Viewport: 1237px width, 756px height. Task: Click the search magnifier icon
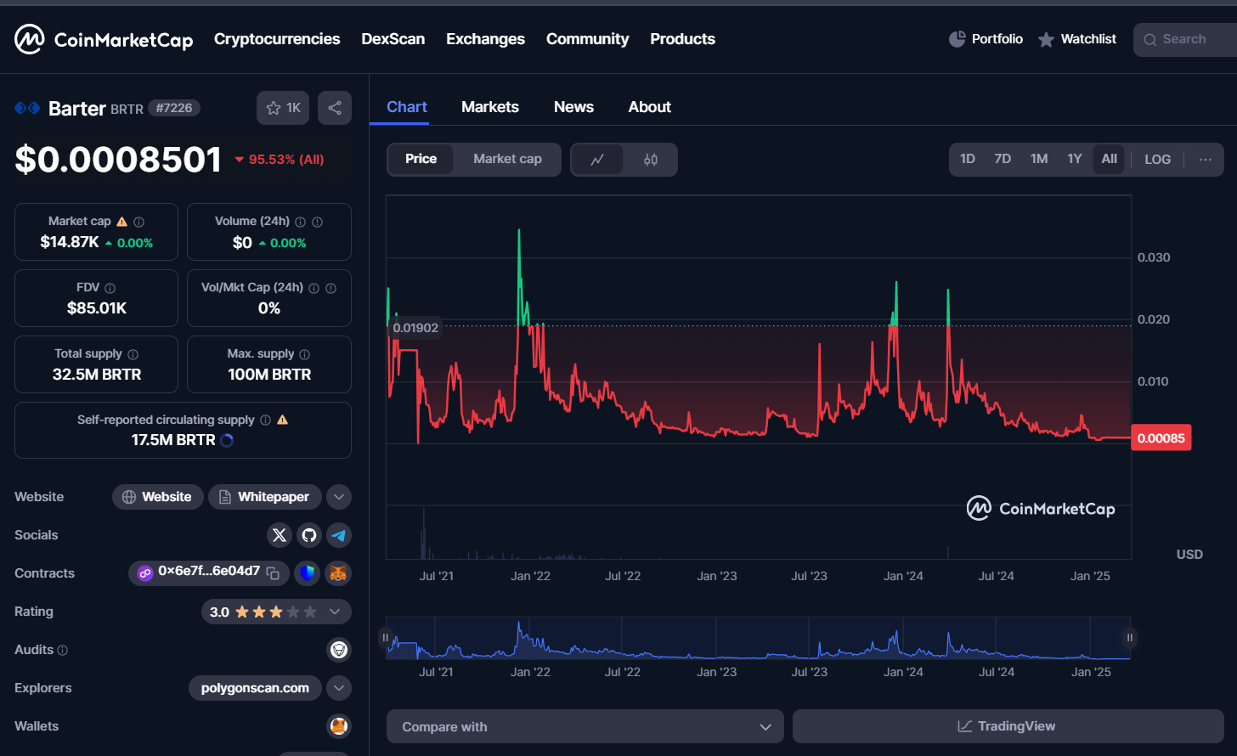pyautogui.click(x=1150, y=40)
